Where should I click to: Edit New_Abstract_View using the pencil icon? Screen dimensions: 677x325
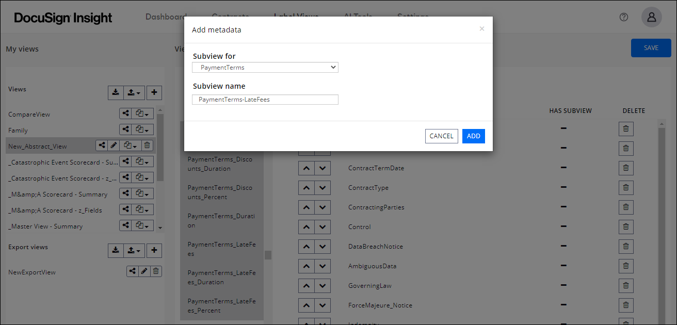click(x=114, y=145)
